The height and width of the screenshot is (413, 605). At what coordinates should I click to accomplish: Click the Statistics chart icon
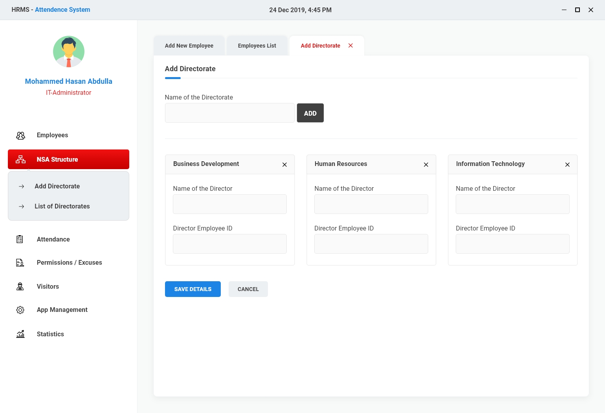coord(20,334)
